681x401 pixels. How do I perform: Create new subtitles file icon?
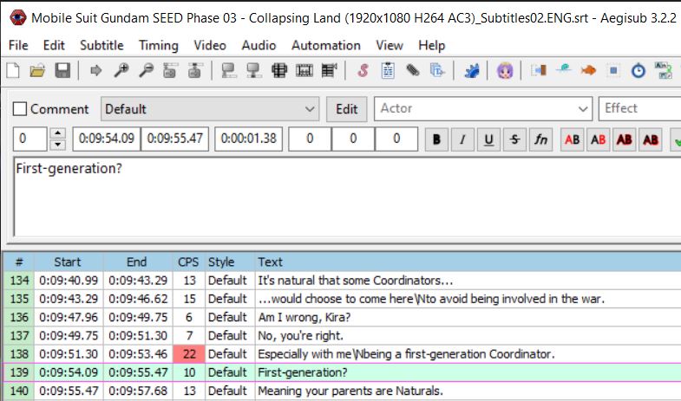(14, 70)
